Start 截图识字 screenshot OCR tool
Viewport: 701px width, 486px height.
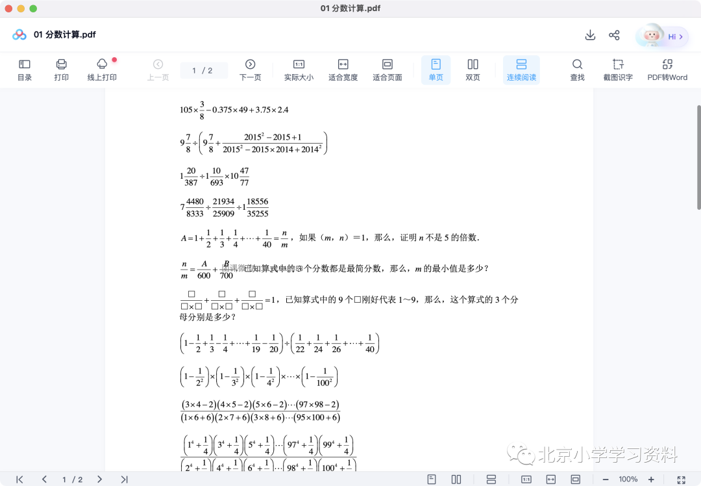618,70
